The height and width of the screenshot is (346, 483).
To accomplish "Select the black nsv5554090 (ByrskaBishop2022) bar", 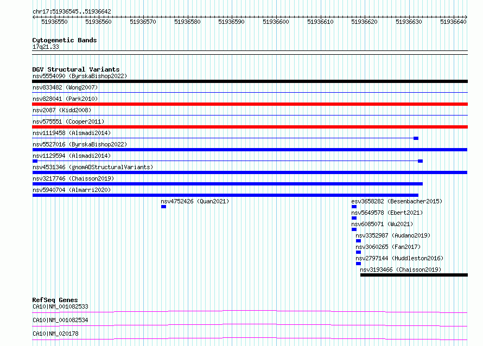I will (x=250, y=81).
